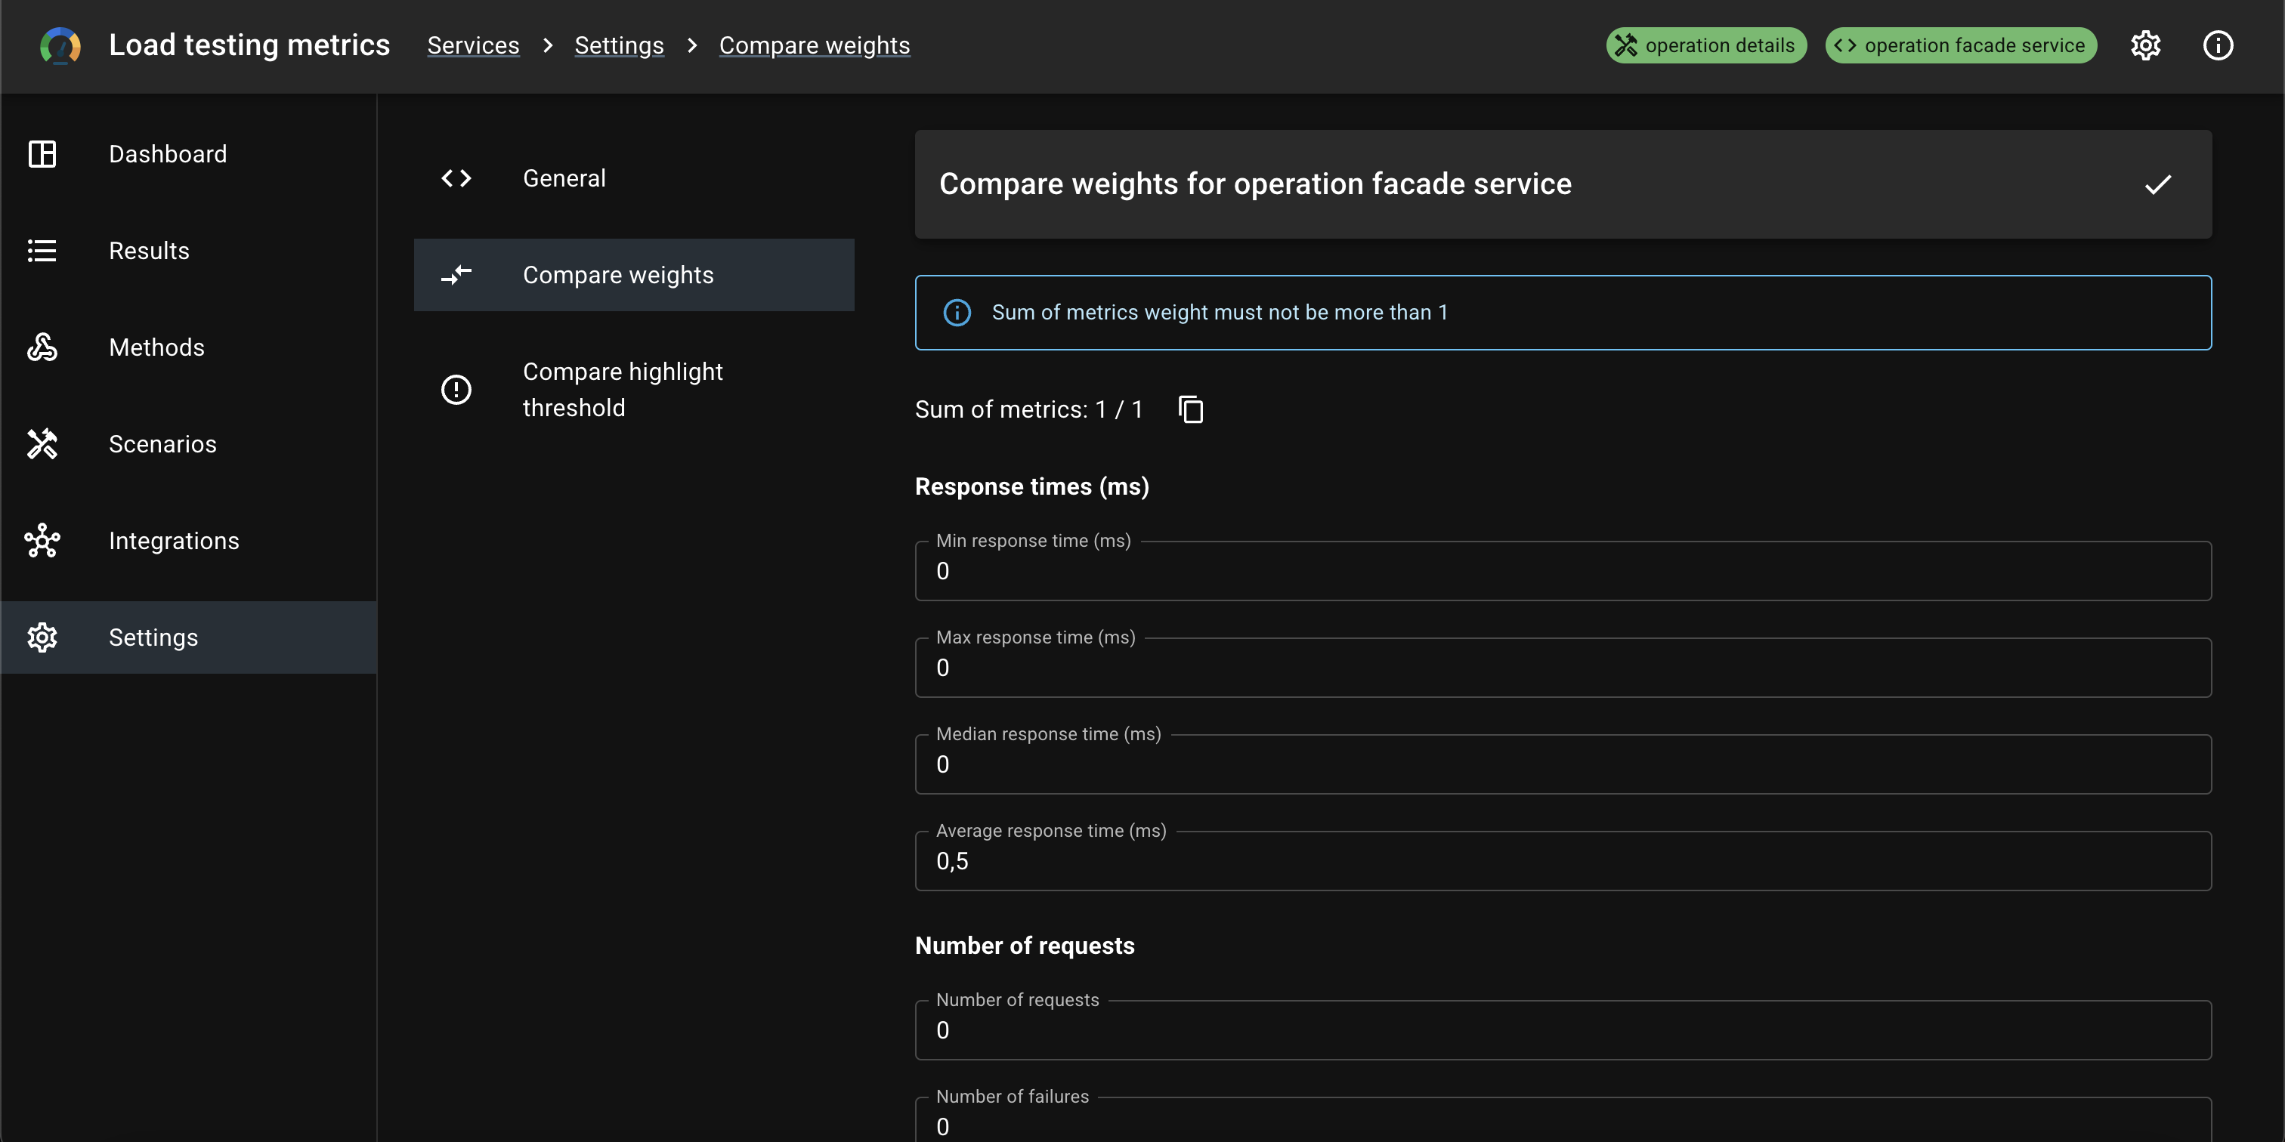Click the operation facade service chip
This screenshot has height=1142, width=2285.
click(x=1960, y=45)
